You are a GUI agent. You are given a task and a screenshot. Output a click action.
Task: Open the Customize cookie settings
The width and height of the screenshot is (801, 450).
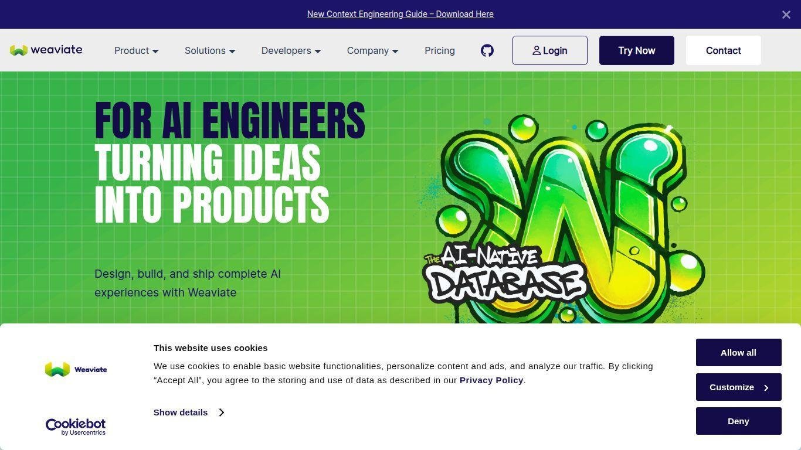[738, 387]
